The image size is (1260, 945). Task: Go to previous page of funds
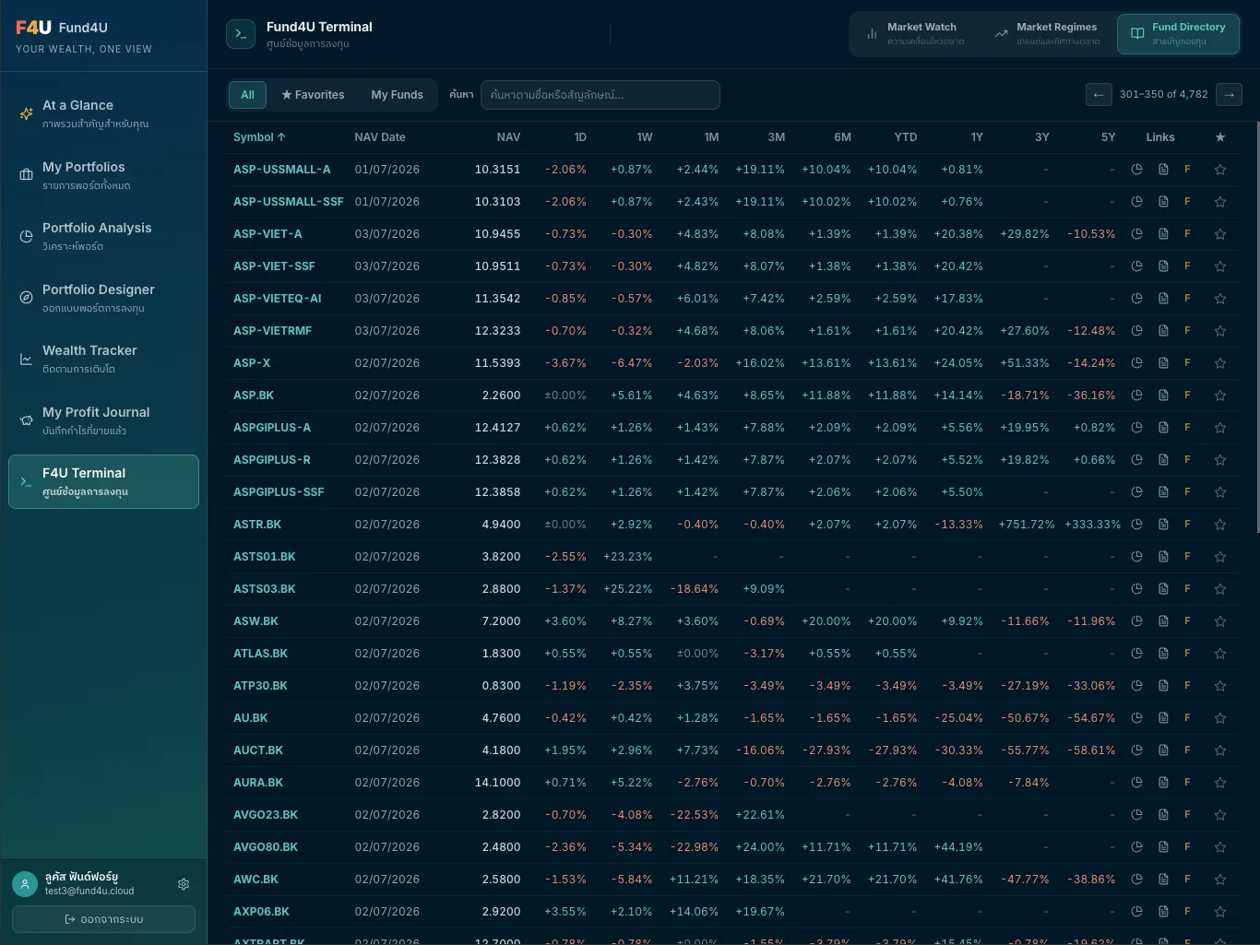(x=1099, y=94)
